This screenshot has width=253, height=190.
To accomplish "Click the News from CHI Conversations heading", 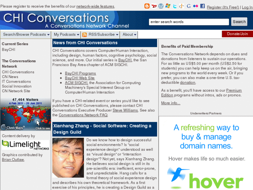I will point(85,43).
